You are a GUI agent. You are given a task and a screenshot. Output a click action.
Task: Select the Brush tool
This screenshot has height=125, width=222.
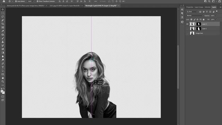pyautogui.click(x=3, y=38)
